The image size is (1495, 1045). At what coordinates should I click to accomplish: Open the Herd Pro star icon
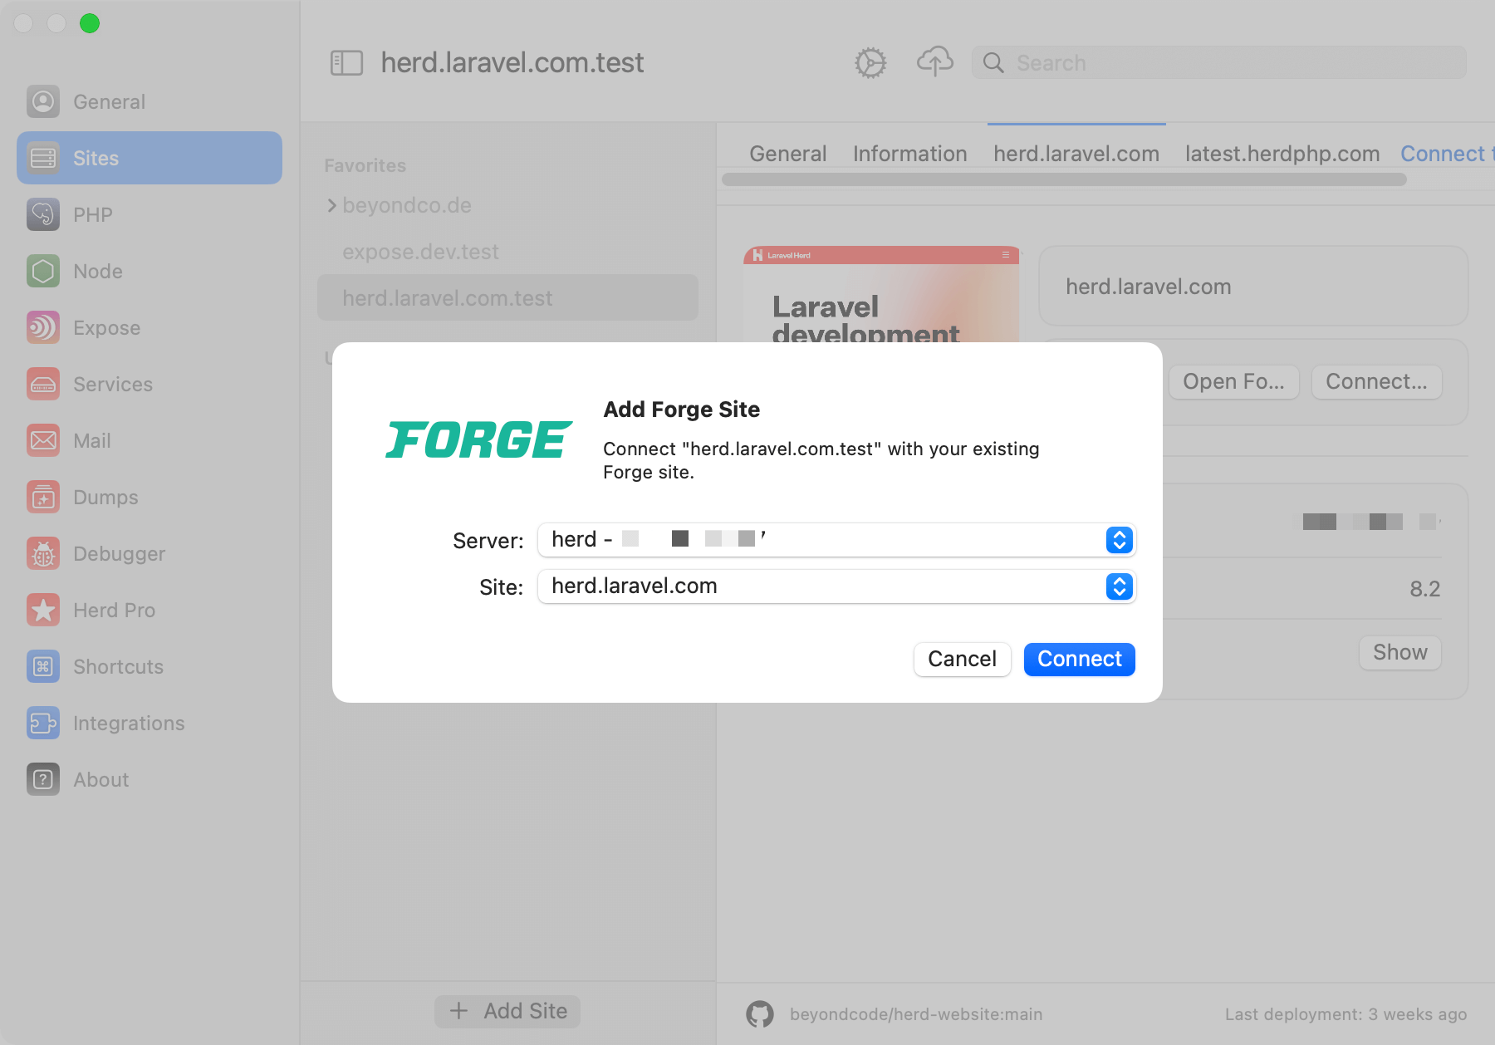click(43, 610)
